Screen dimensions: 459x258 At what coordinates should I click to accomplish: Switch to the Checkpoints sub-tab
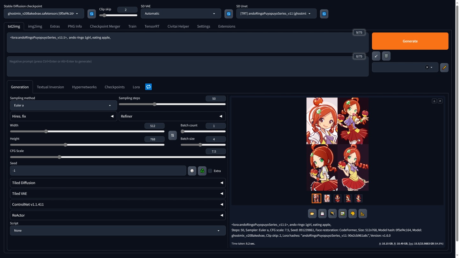click(x=115, y=87)
